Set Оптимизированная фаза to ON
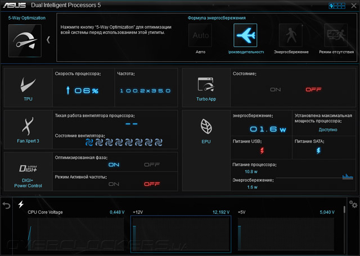This screenshot has height=256, width=360. (114, 165)
